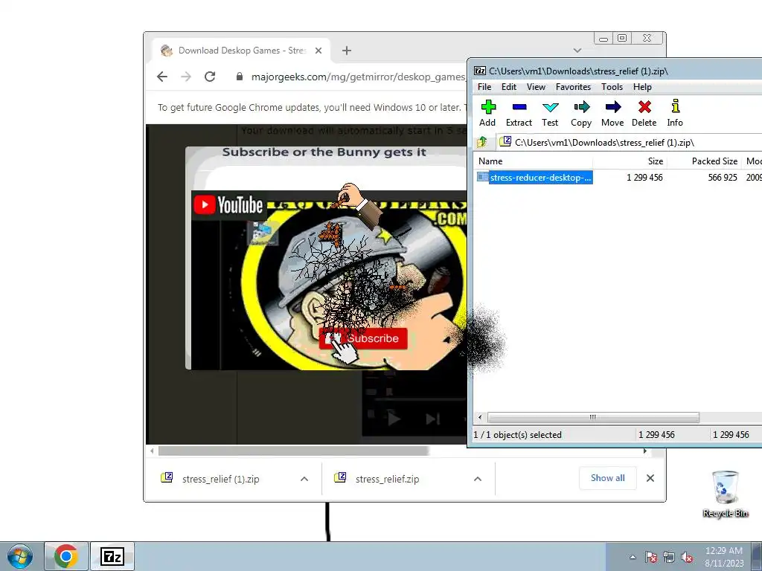Open the Windows Start menu
762x571 pixels.
coord(20,556)
